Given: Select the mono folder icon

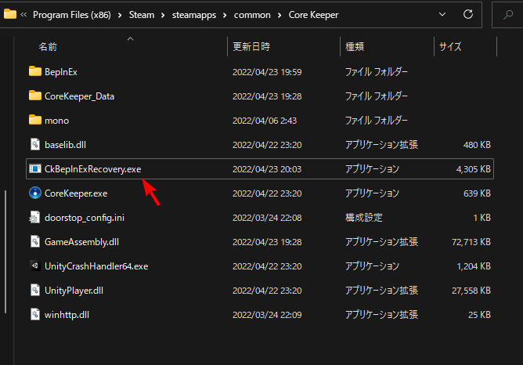Looking at the screenshot, I should tap(35, 120).
